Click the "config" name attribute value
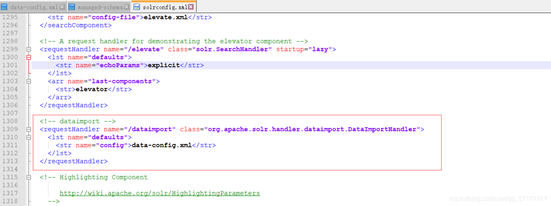551x206 pixels. pos(111,145)
